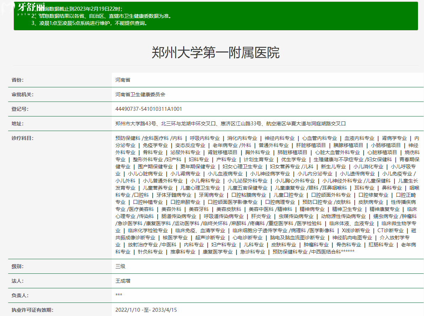Click 优生学专业 in the department list
The height and width of the screenshot is (316, 424).
click(293, 159)
